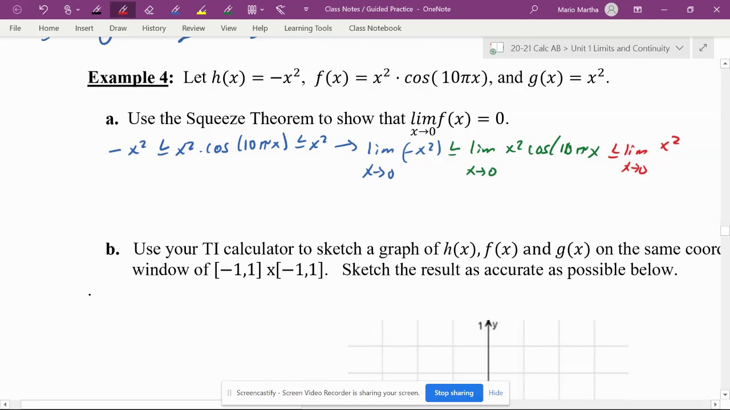The height and width of the screenshot is (410, 730).
Task: Select the blue pen
Action: pyautogui.click(x=175, y=10)
